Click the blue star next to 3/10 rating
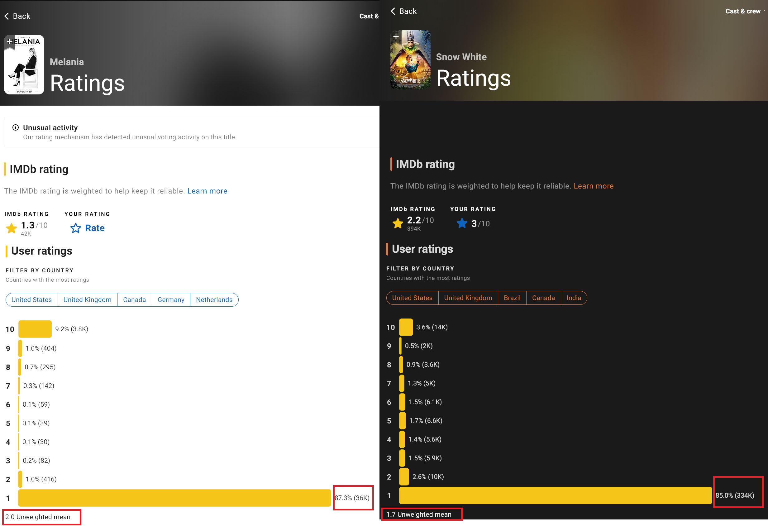Screen dimensions: 768x526 (x=462, y=223)
